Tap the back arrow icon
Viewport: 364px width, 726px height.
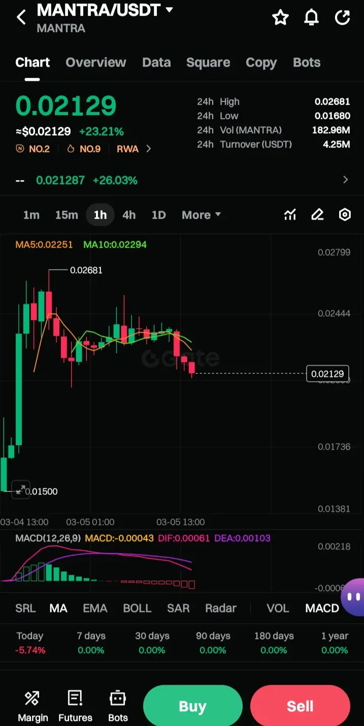click(21, 17)
